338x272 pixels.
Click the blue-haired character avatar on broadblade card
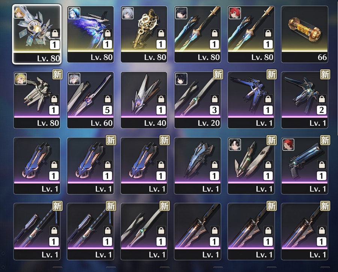[x=74, y=13]
